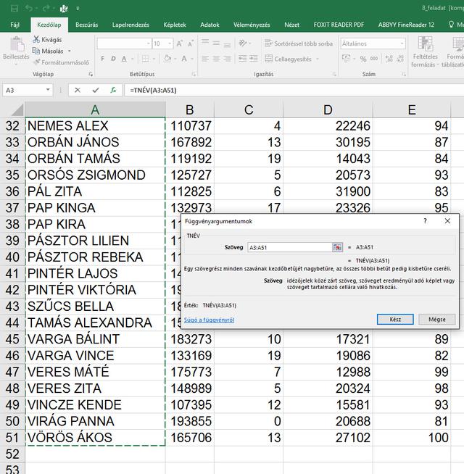464x474 pixels.
Task: Confirm formula entry with checkmark icon
Action: click(96, 90)
